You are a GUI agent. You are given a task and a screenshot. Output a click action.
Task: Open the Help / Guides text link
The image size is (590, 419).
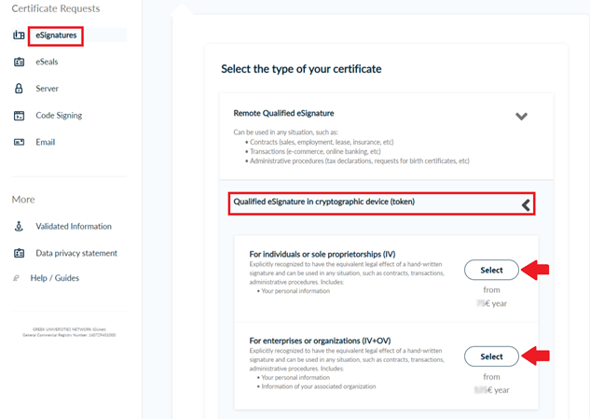(x=55, y=278)
